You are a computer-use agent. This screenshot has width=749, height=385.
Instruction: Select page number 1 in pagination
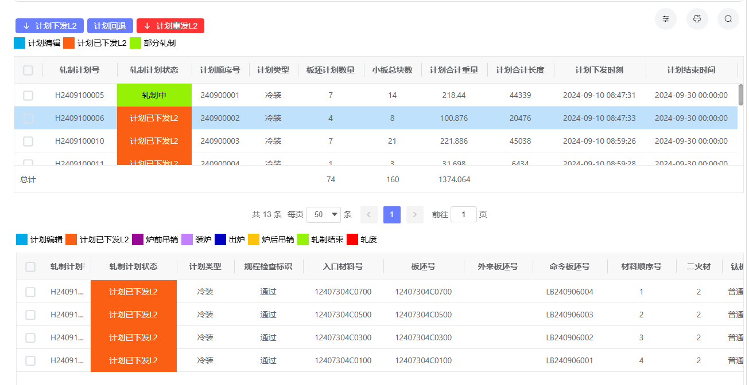pos(391,214)
